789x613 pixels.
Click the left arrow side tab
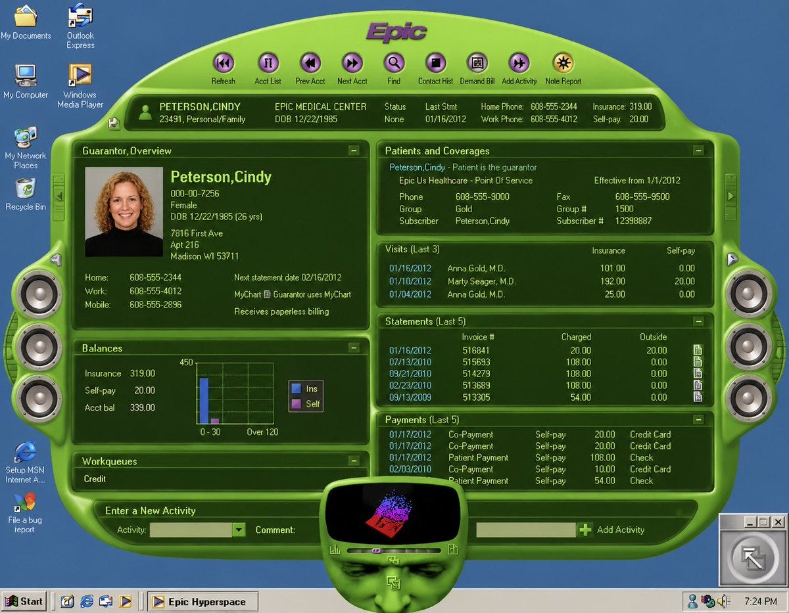58,196
